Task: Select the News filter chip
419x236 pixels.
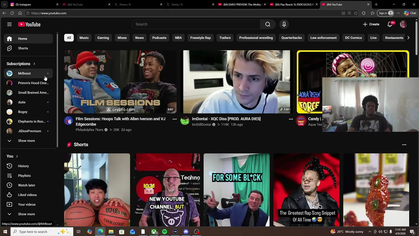Action: click(x=139, y=38)
